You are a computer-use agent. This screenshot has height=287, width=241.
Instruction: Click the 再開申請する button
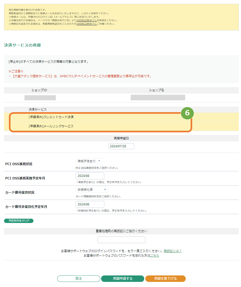(123, 279)
